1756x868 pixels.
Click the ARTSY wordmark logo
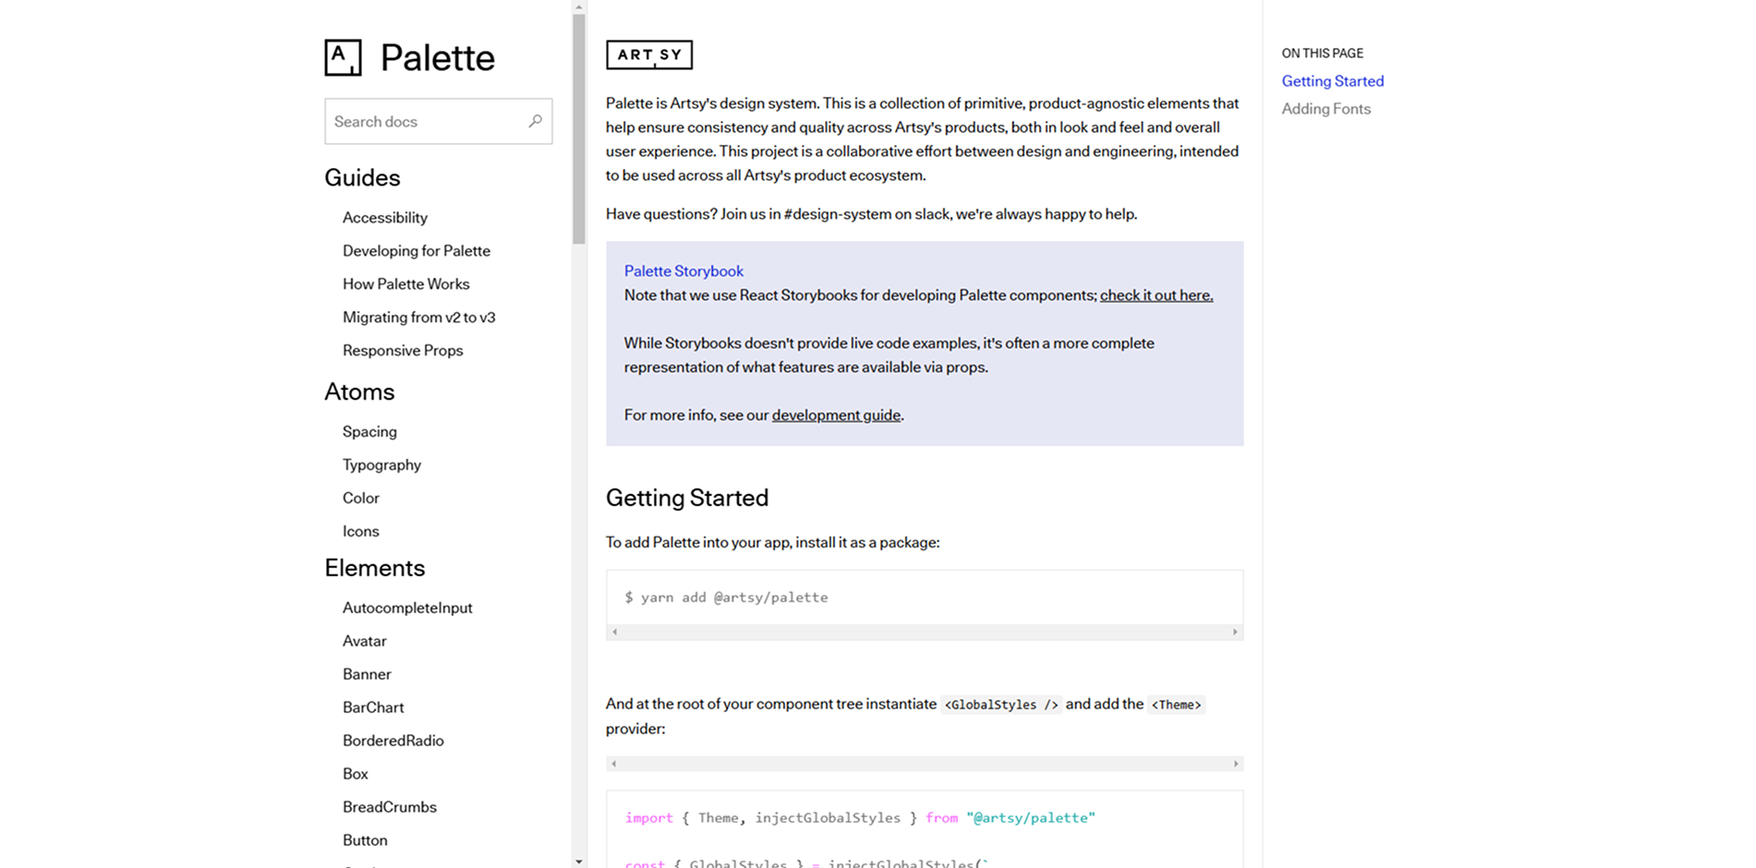tap(649, 54)
